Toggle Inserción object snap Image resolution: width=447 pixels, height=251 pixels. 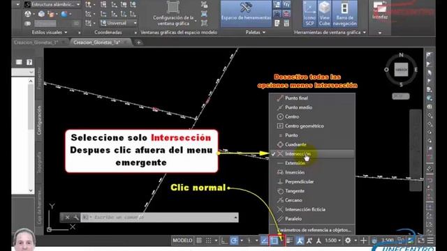click(x=312, y=172)
